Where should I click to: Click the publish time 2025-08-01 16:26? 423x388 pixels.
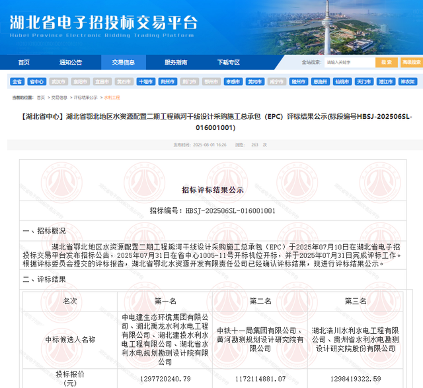[x=210, y=145]
